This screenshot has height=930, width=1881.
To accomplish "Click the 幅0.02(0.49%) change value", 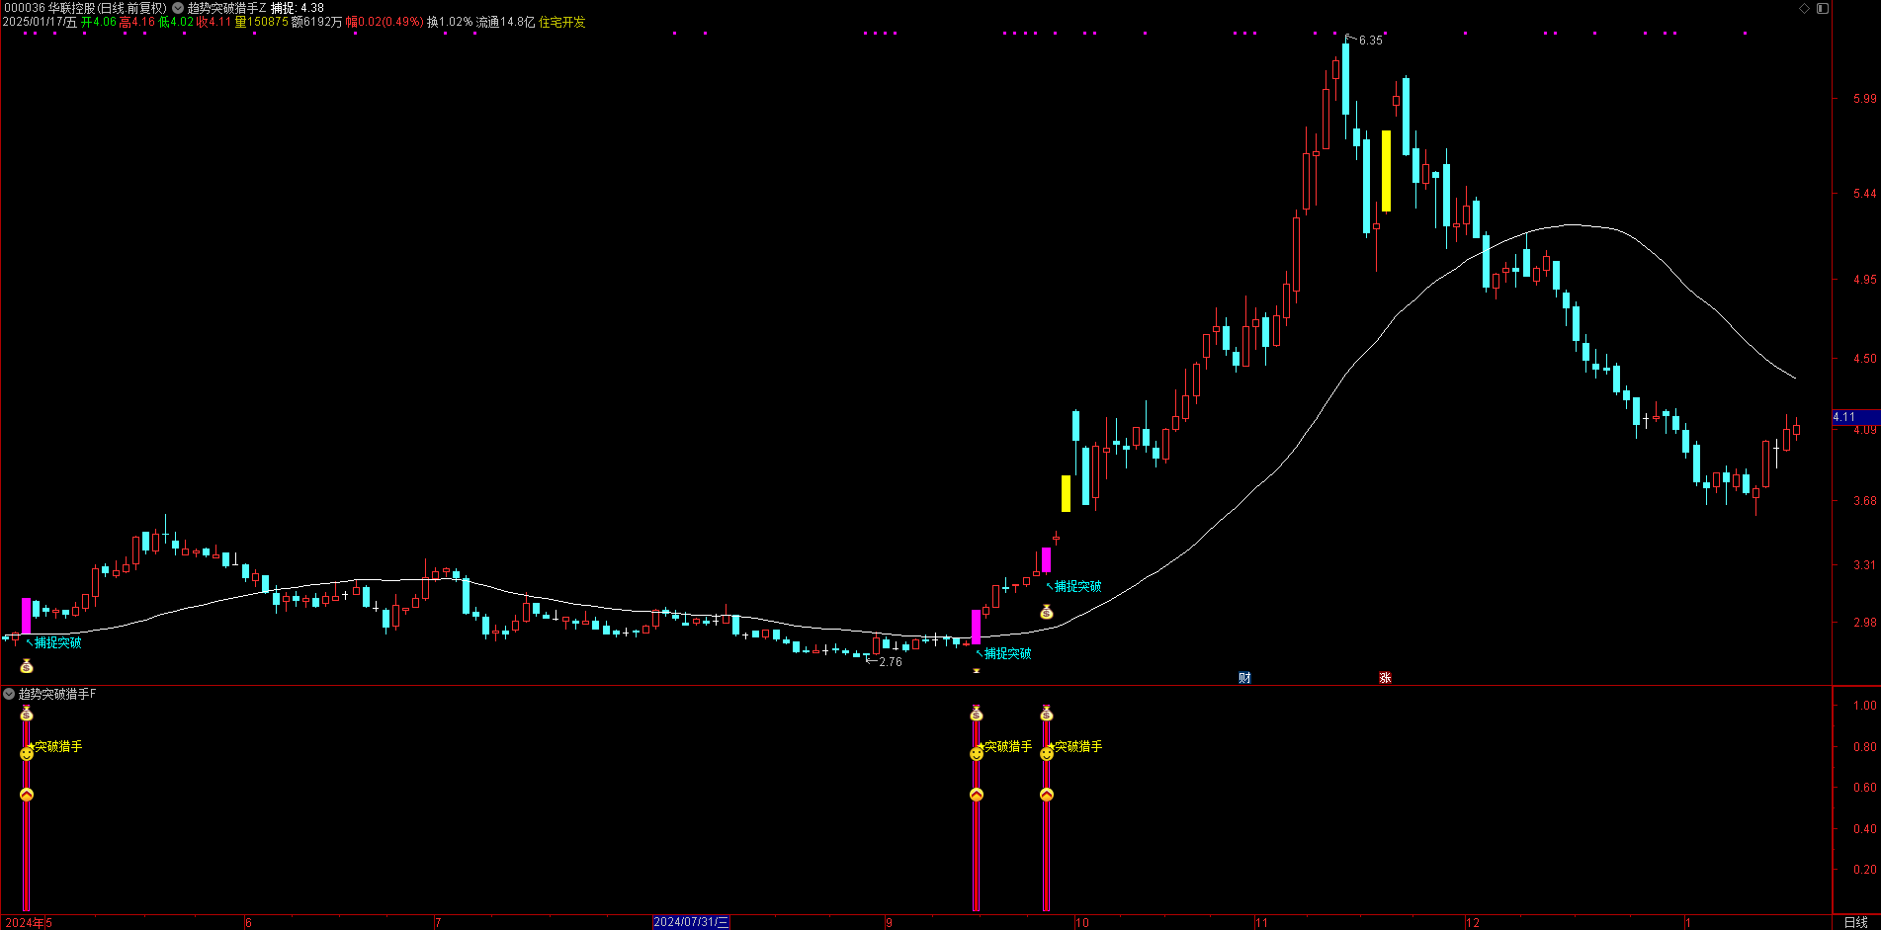I will coord(385,22).
